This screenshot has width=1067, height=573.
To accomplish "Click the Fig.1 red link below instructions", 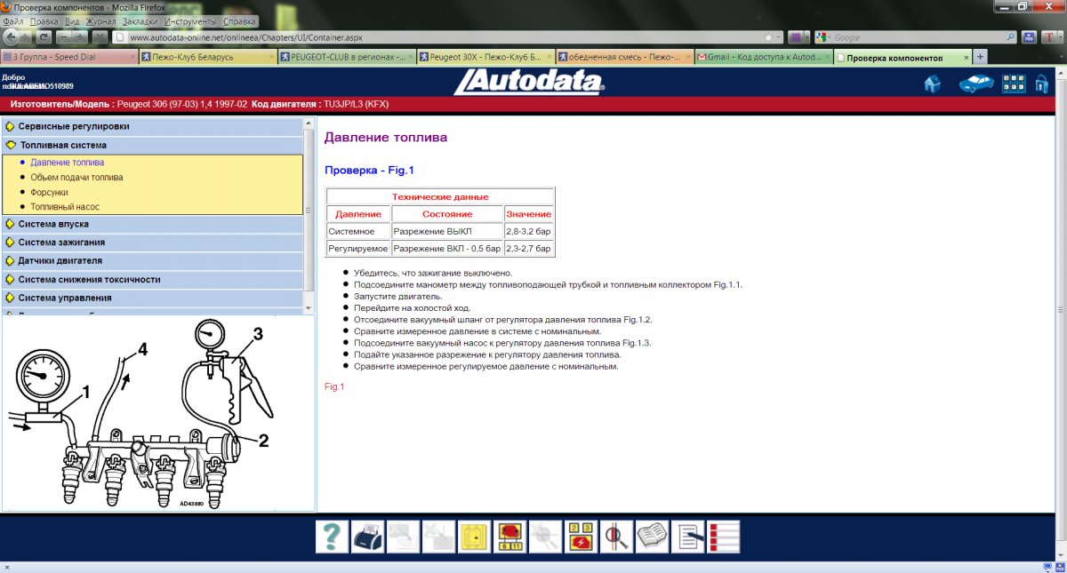I will (x=333, y=386).
